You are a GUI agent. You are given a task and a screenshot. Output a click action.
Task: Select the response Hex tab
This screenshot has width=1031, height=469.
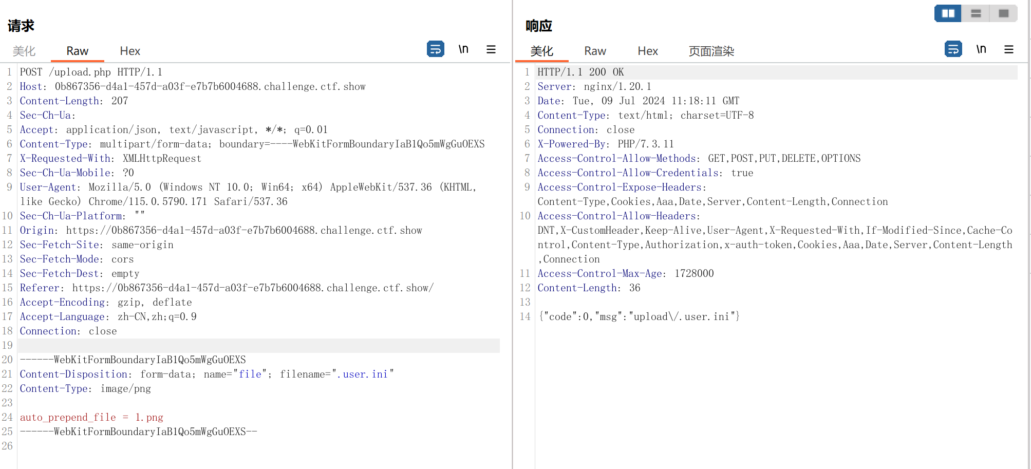click(648, 51)
